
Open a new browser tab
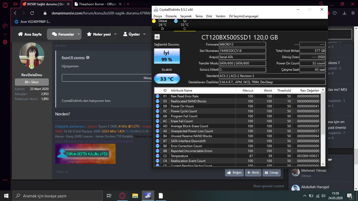pos(128,4)
